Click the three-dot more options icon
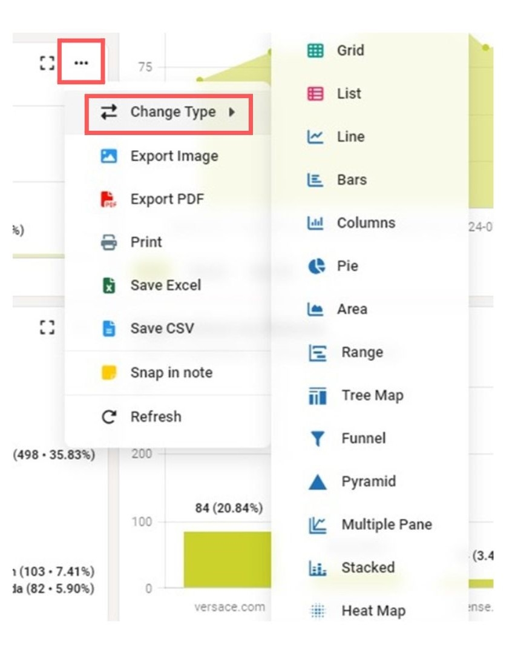Screen dimensions: 515x654 click(81, 62)
